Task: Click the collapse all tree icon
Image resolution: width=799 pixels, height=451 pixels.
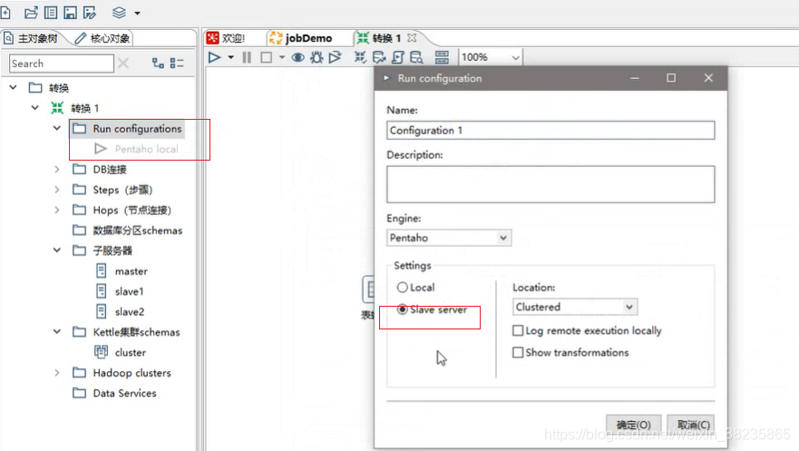Action: pyautogui.click(x=177, y=64)
